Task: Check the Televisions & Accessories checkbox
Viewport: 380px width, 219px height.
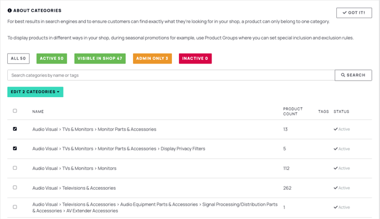Action: coord(15,188)
